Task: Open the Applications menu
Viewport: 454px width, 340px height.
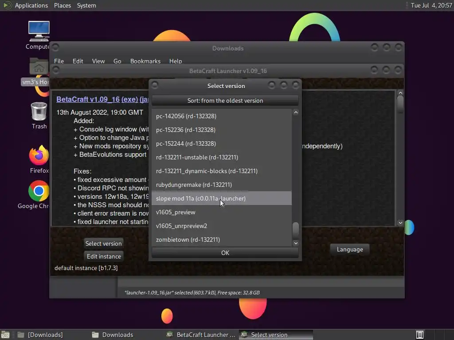Action: tap(31, 5)
